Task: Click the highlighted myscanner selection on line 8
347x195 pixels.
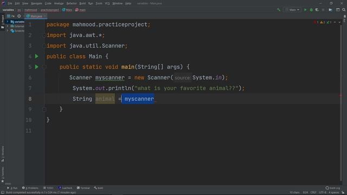Action: tap(138, 99)
